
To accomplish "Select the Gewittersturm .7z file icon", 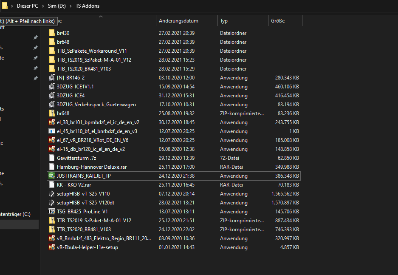I will point(52,158).
